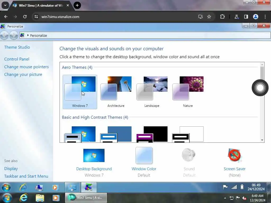Choose the black high contrast theme with purple
271x203 pixels.
152,134
